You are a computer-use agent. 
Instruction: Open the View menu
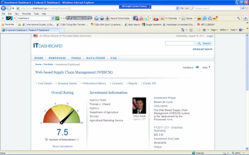pos(17,14)
